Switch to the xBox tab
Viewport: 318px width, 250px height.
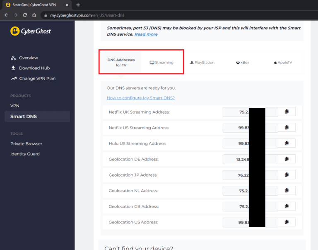tap(243, 63)
